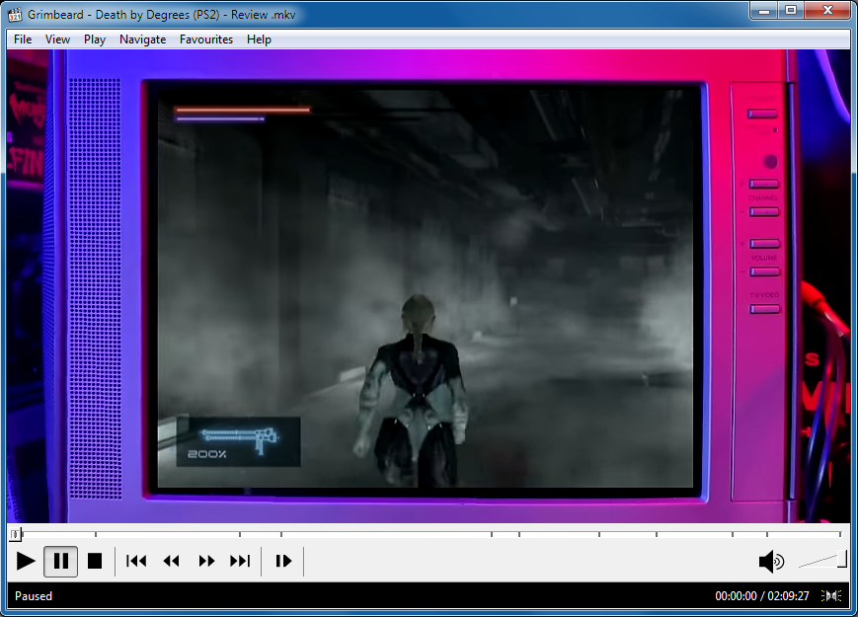
Task: Skip to the previous chapter
Action: tap(136, 561)
